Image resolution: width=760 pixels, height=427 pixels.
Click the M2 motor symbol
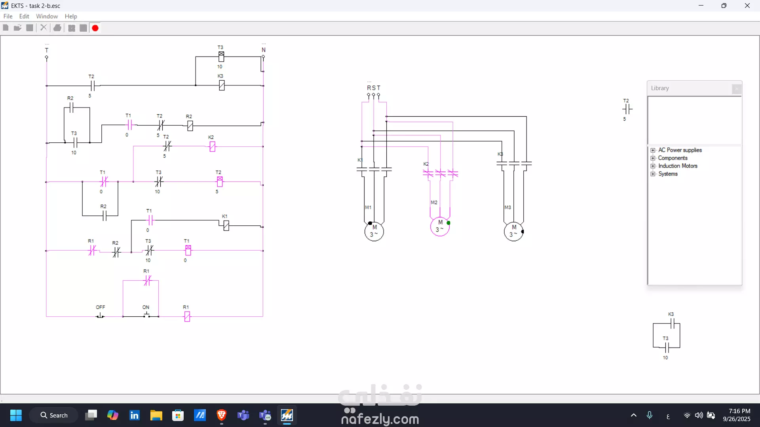pyautogui.click(x=440, y=227)
